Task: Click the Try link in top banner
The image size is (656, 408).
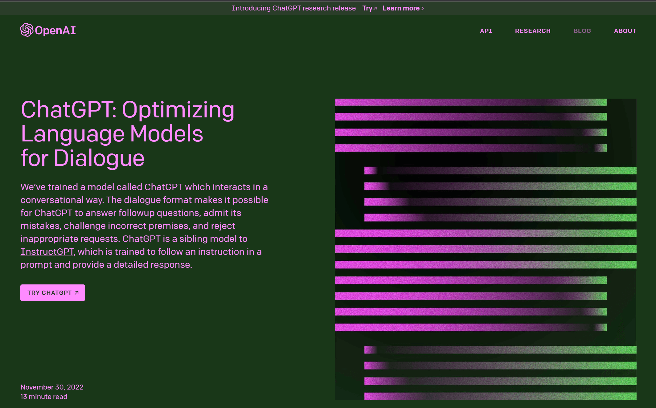Action: tap(367, 8)
